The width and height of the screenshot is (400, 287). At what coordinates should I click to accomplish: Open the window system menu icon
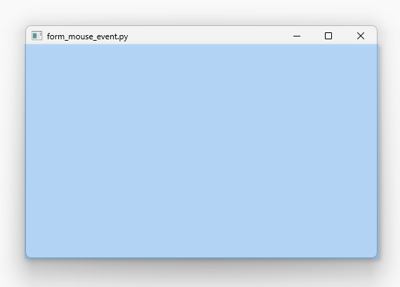point(36,36)
